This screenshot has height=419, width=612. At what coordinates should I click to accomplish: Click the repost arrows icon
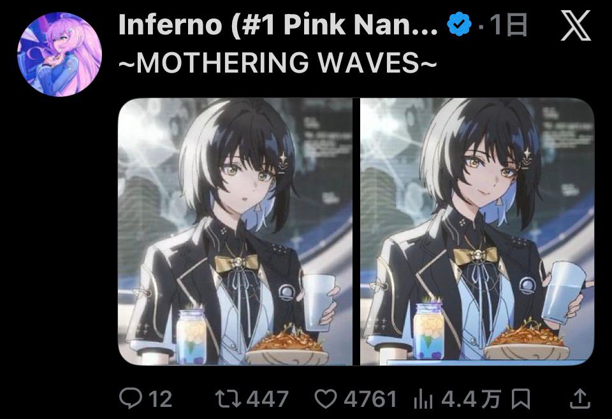(x=229, y=399)
